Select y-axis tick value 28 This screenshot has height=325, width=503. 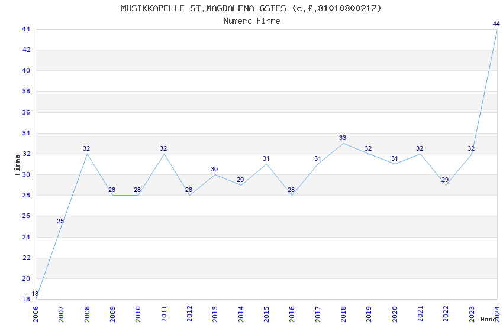tap(26, 195)
